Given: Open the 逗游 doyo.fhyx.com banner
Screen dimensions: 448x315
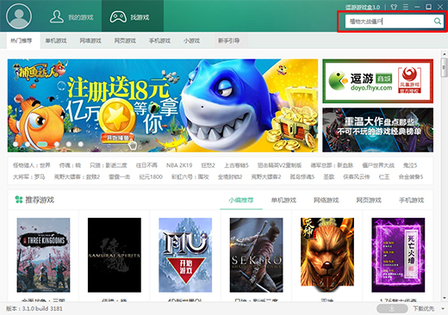Looking at the screenshot, I should [x=377, y=81].
